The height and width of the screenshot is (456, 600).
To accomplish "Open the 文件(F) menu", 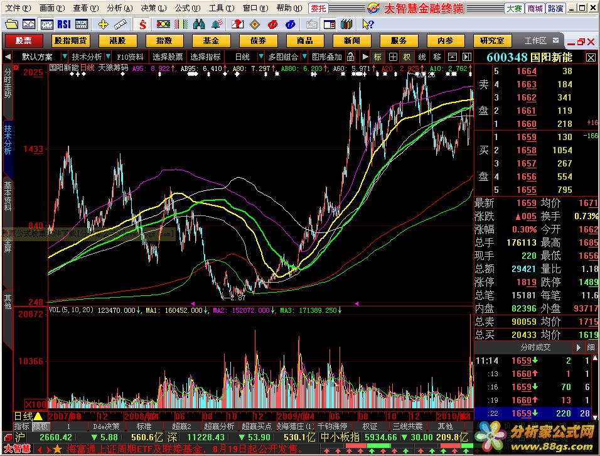I will pyautogui.click(x=18, y=8).
